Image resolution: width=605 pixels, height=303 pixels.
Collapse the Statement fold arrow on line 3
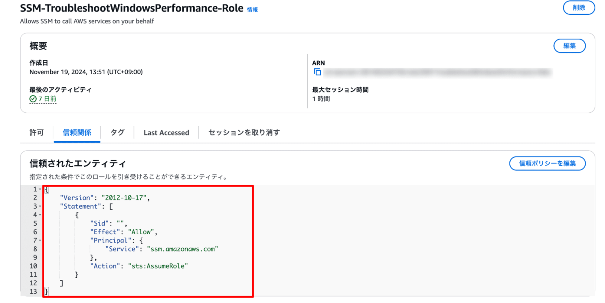(40, 206)
